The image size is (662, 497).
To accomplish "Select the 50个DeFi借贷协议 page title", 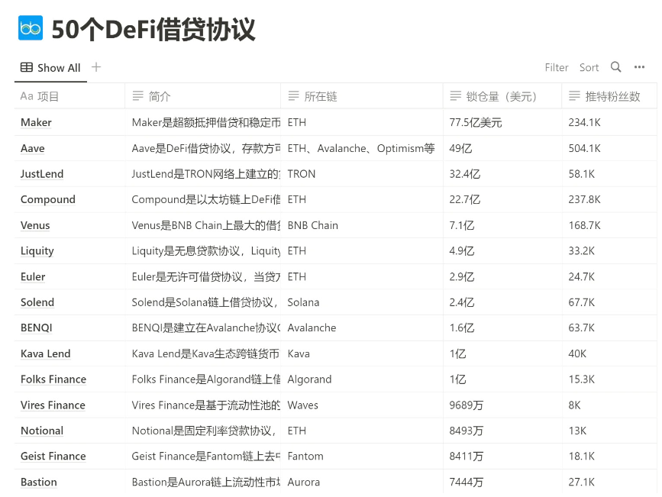I will click(153, 29).
